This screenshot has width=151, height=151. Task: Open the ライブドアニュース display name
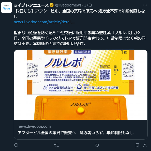(31, 5)
